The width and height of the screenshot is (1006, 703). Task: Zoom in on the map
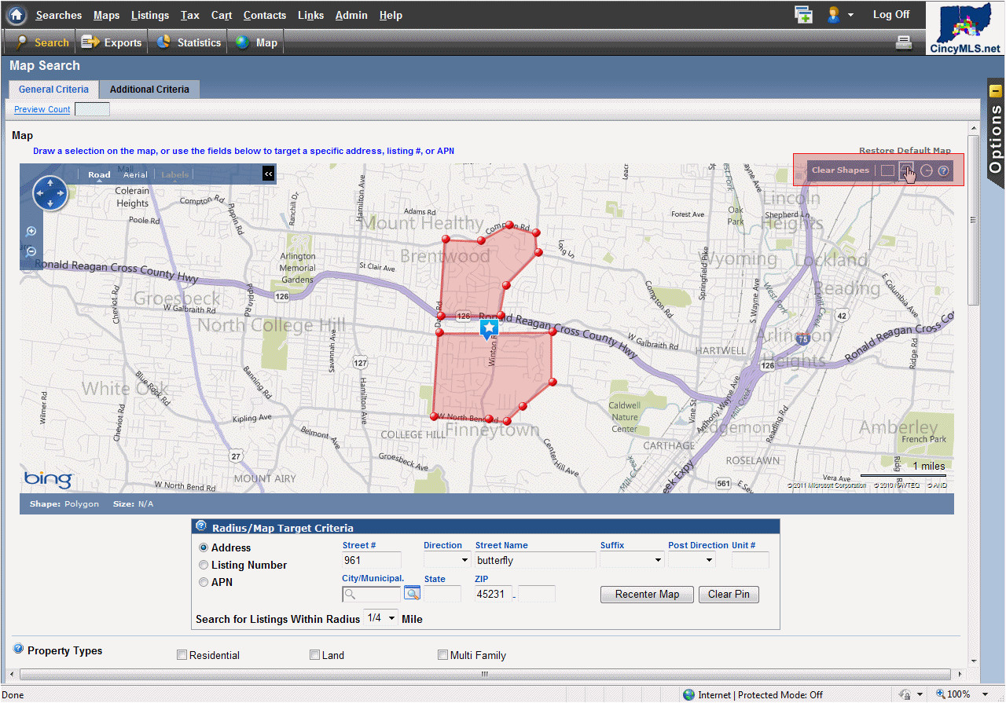point(31,231)
